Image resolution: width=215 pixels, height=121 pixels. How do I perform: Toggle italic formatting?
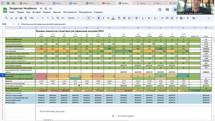coord(103,18)
